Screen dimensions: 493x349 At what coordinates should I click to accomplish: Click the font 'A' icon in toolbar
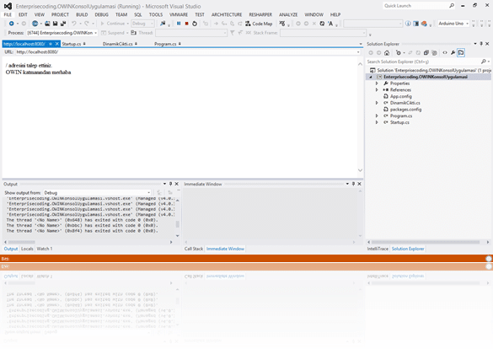click(x=330, y=24)
